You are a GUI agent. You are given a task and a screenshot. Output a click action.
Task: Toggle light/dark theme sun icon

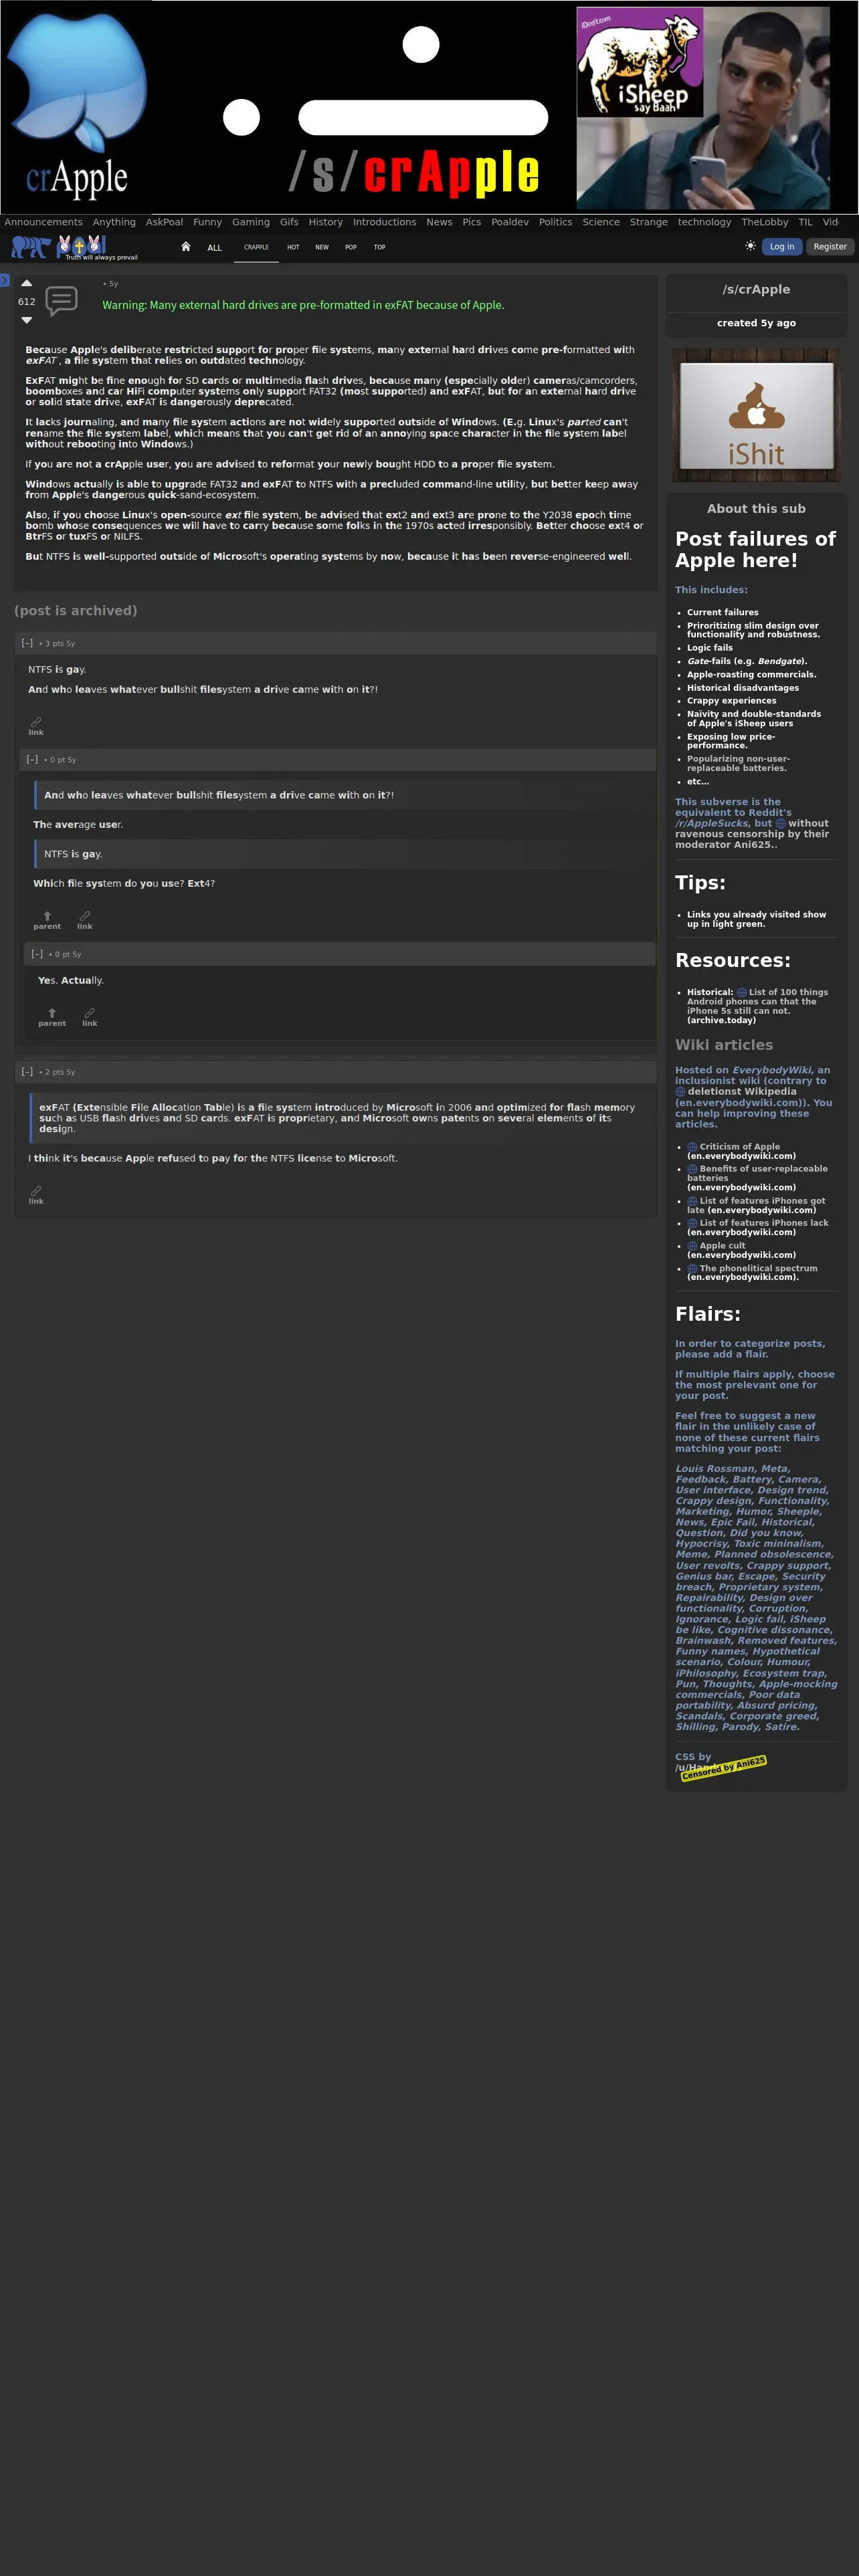click(x=750, y=246)
